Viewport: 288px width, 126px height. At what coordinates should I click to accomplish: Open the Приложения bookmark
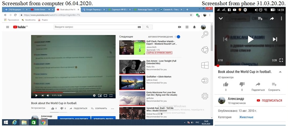pyautogui.click(x=11, y=20)
